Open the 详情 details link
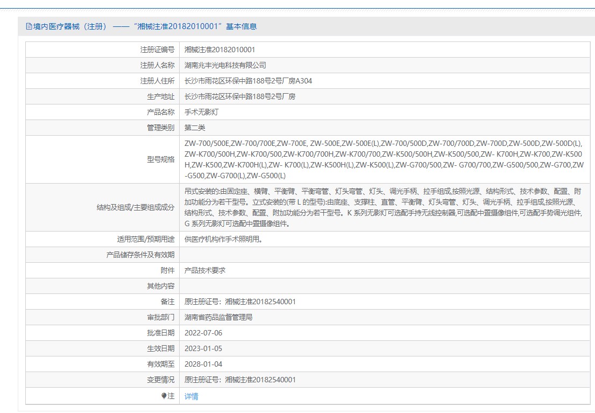Viewport: 595px width, 413px height. click(x=192, y=396)
